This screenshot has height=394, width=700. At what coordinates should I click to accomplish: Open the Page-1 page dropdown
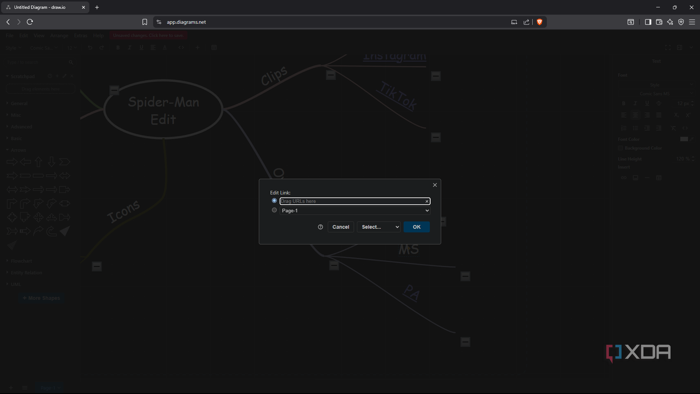pyautogui.click(x=355, y=211)
